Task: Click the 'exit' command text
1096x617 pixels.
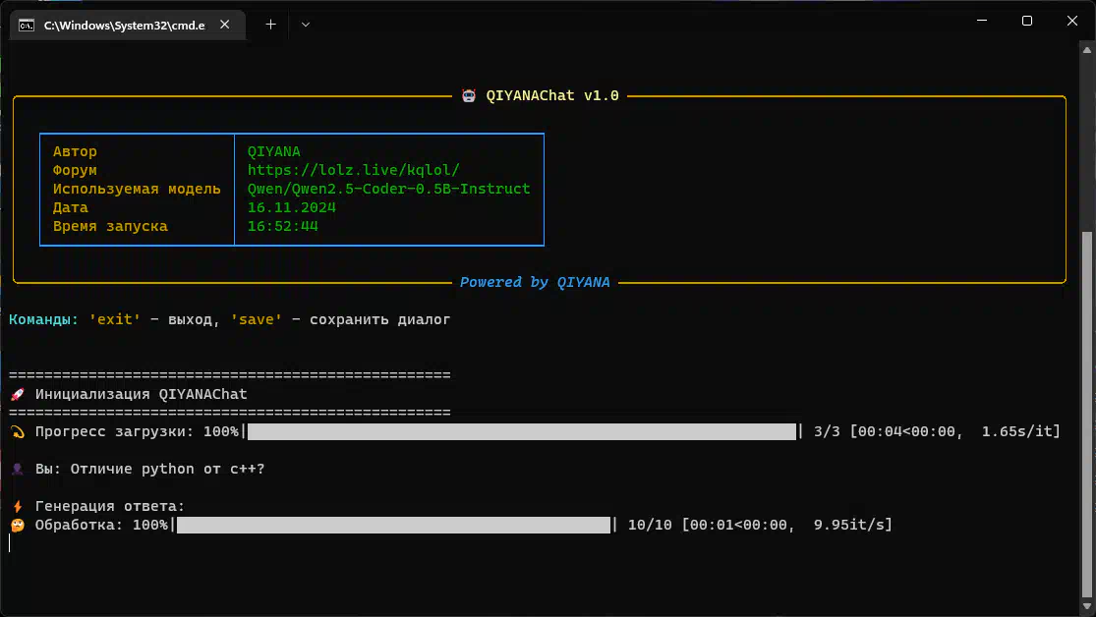Action: click(x=115, y=319)
